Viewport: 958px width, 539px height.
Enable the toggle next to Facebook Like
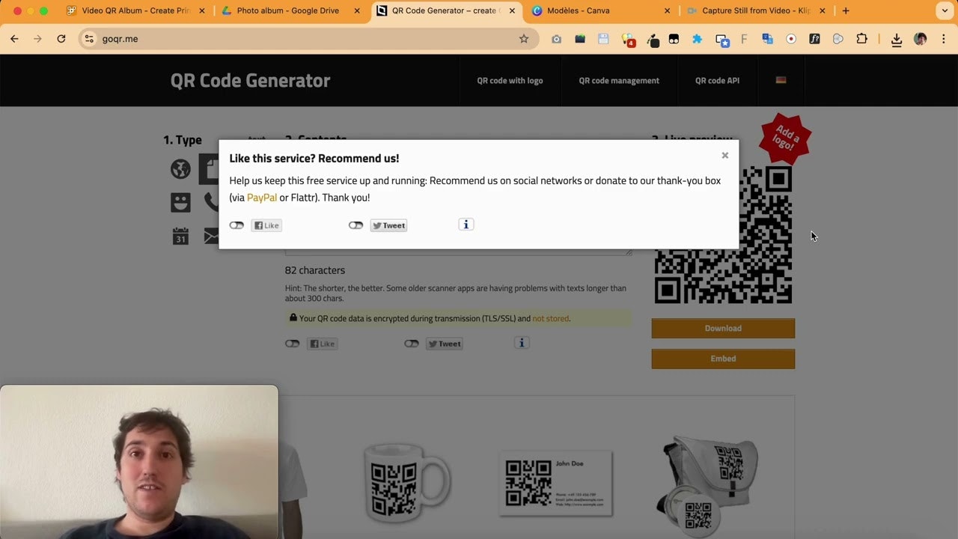pyautogui.click(x=237, y=225)
